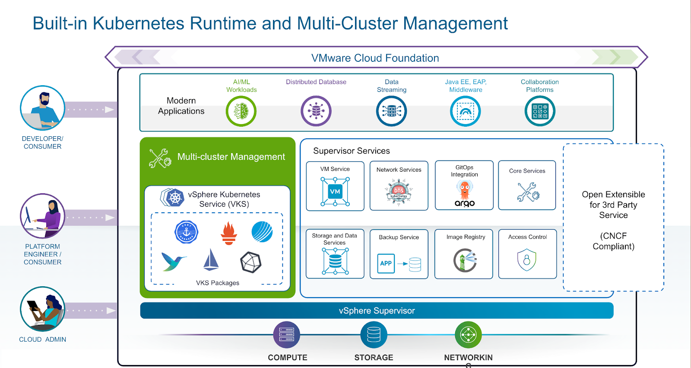Click the 'AI/ML Workloads' text label
This screenshot has width=691, height=368.
click(241, 86)
